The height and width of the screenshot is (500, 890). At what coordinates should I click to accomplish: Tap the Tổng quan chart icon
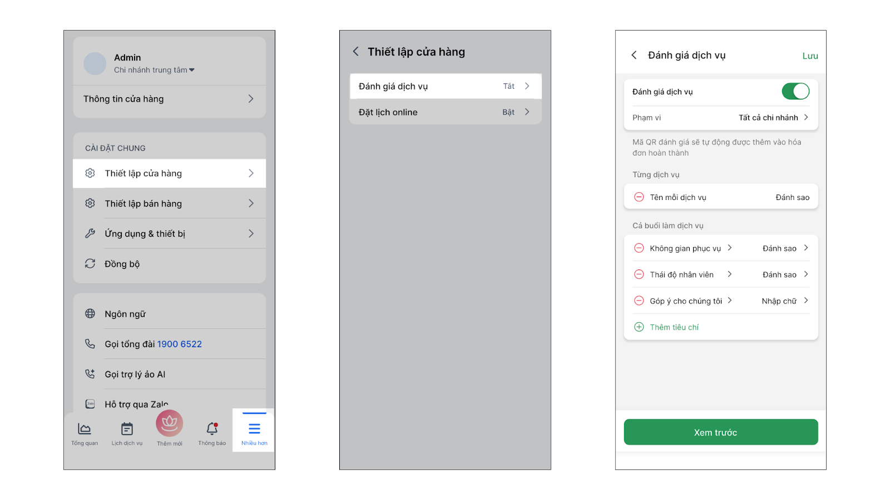point(85,429)
